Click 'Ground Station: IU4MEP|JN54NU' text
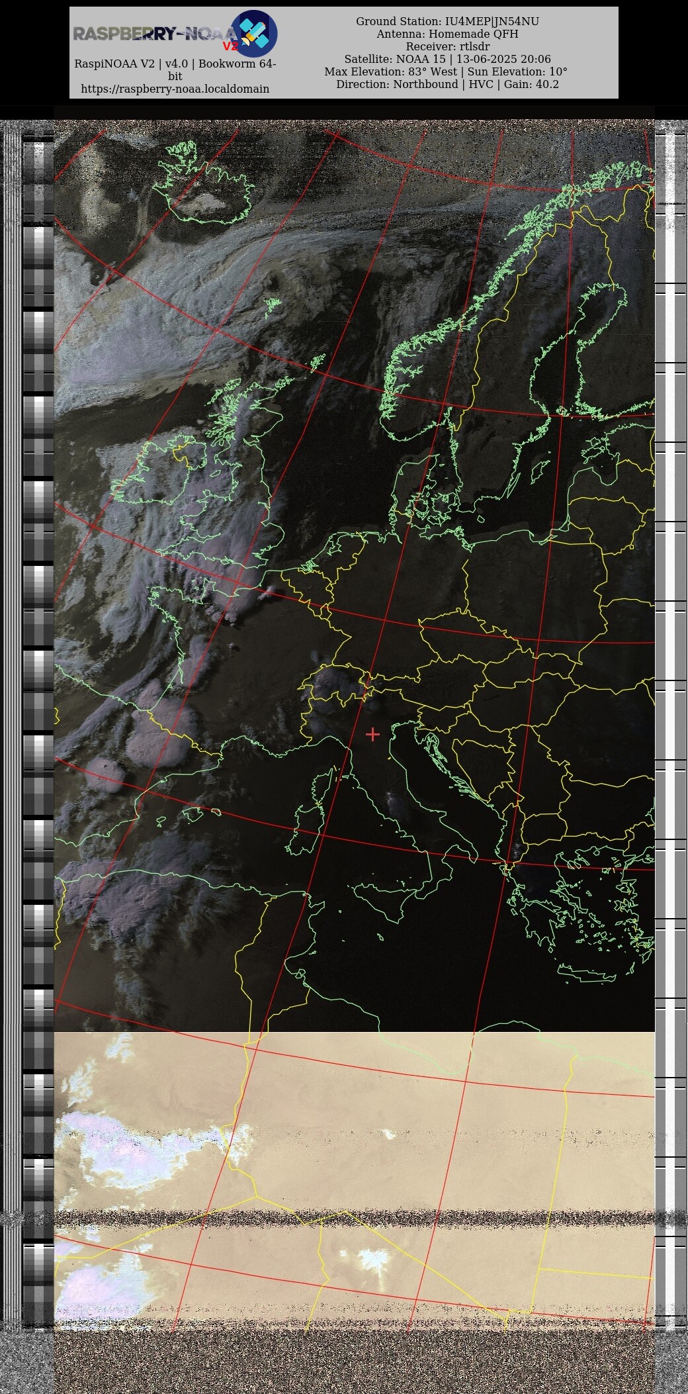This screenshot has height=1394, width=688. click(x=447, y=21)
